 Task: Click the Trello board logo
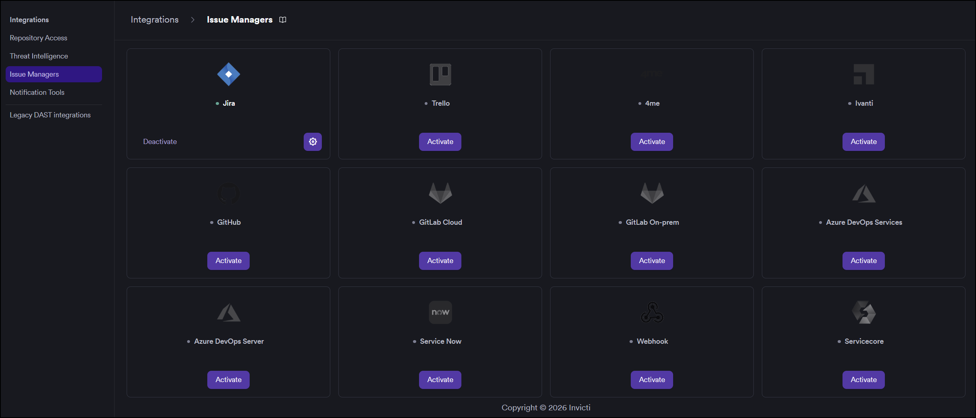point(440,74)
